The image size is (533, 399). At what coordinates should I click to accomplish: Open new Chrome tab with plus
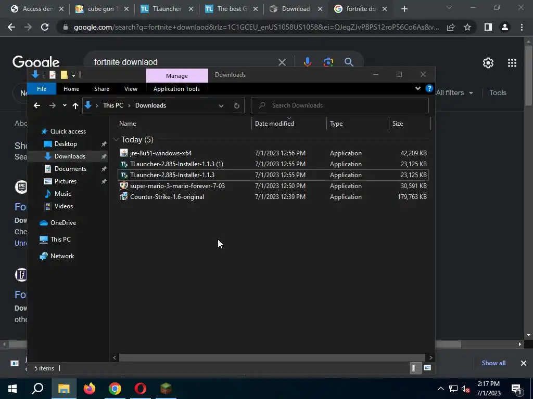coord(404,9)
